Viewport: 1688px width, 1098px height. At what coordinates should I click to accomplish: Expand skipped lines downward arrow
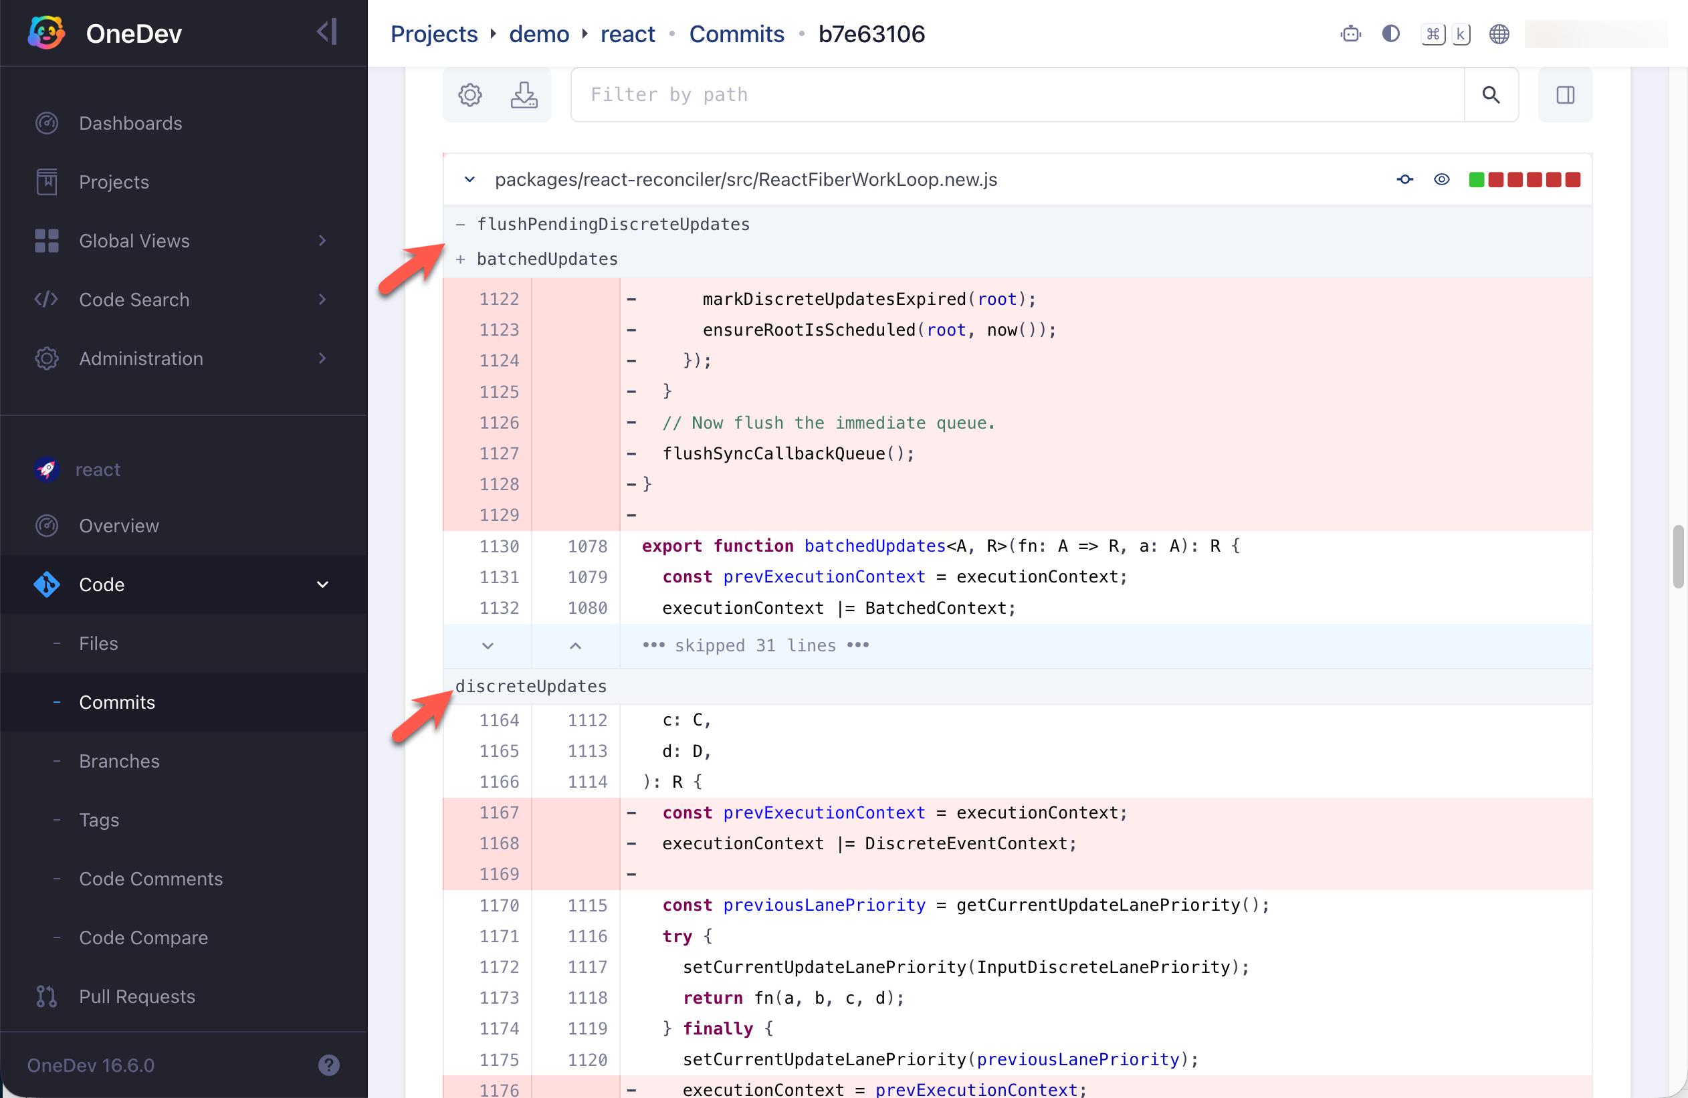pyautogui.click(x=488, y=645)
